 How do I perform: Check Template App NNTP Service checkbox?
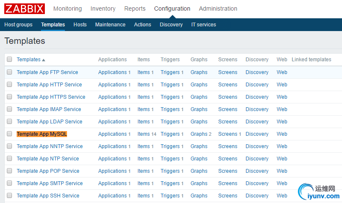[9, 146]
